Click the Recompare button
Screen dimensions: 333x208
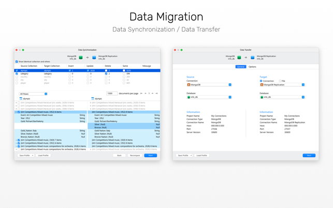pos(135,155)
